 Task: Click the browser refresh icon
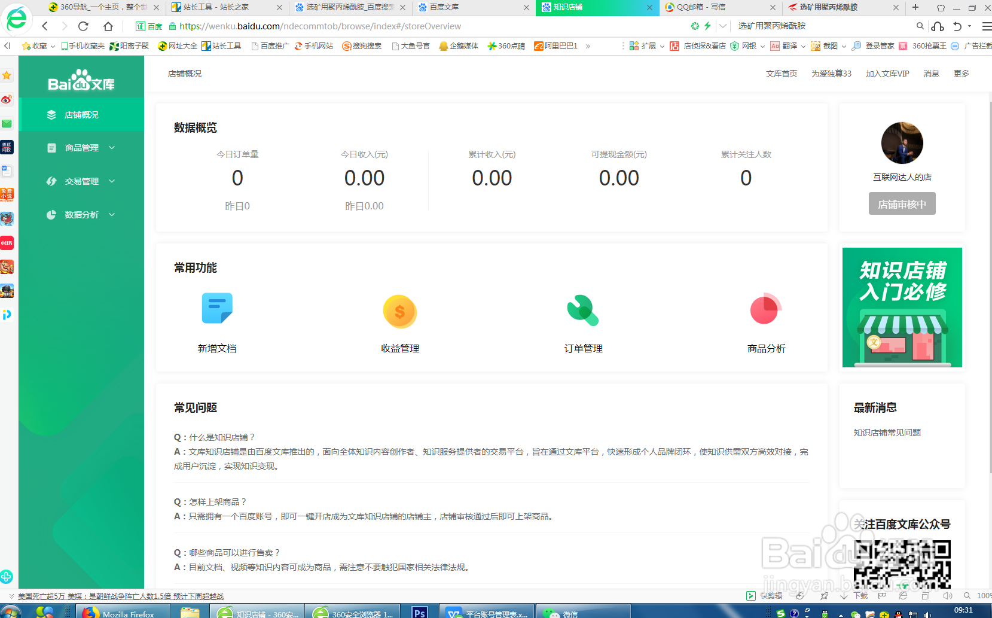[x=83, y=26]
